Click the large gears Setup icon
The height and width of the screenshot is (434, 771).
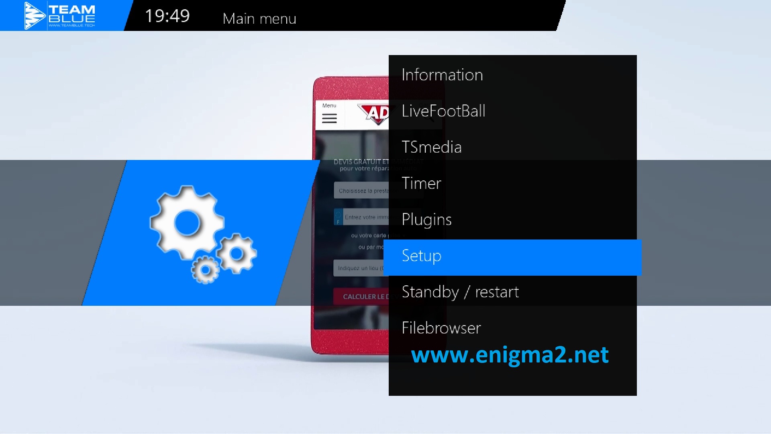pos(203,234)
